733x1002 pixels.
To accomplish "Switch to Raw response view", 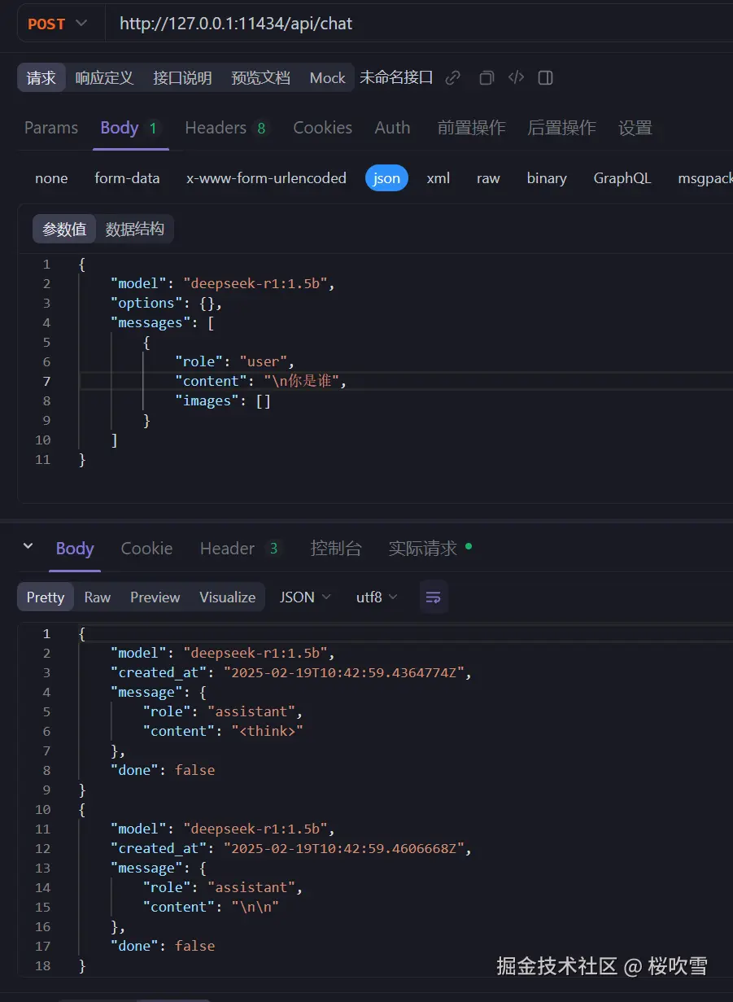I will (x=98, y=597).
